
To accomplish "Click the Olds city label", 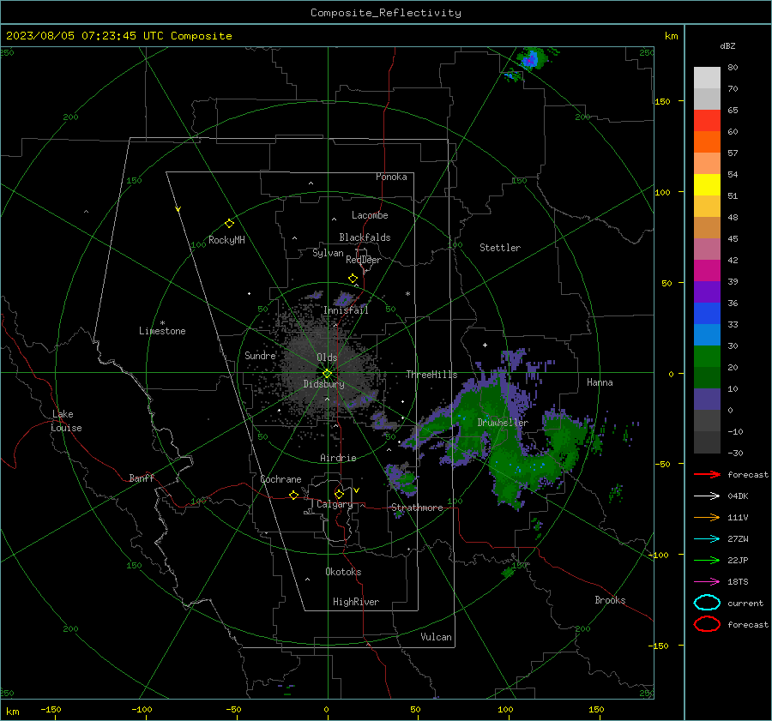I will coord(327,357).
